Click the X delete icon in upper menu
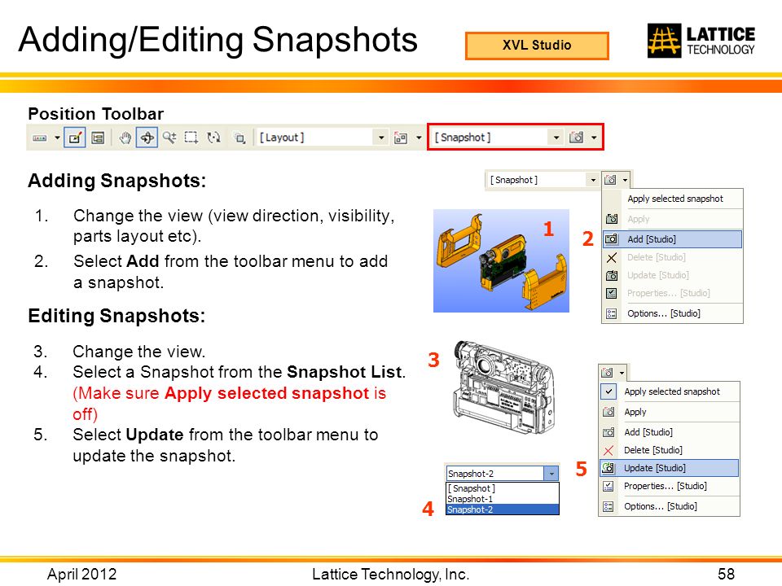782x586 pixels. tap(612, 258)
